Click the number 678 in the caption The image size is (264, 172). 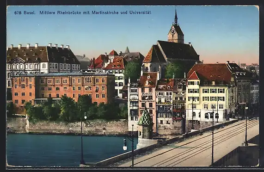pos(18,13)
